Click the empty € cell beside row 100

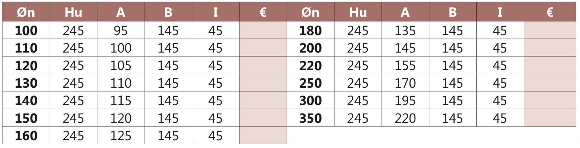[263, 30]
